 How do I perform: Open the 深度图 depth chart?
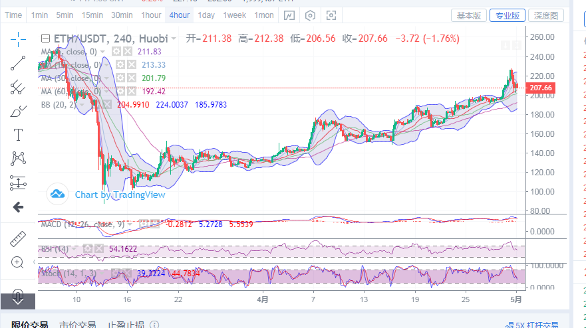click(546, 16)
